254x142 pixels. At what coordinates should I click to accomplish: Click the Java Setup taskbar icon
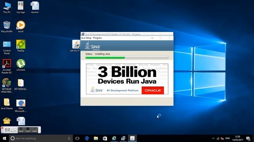132,138
